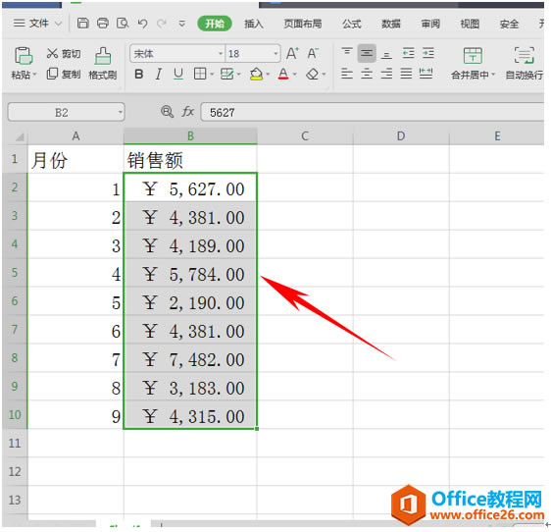Click the 月份 cell in A1
The image size is (551, 532).
pos(75,159)
